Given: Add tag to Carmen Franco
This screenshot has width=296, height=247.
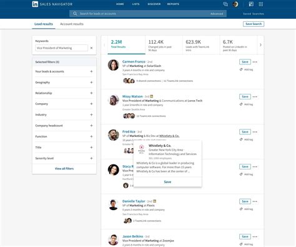Looking at the screenshot, I should (x=246, y=69).
